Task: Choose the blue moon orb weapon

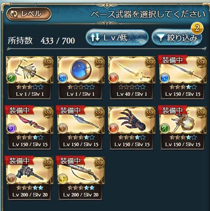Action: point(81,78)
